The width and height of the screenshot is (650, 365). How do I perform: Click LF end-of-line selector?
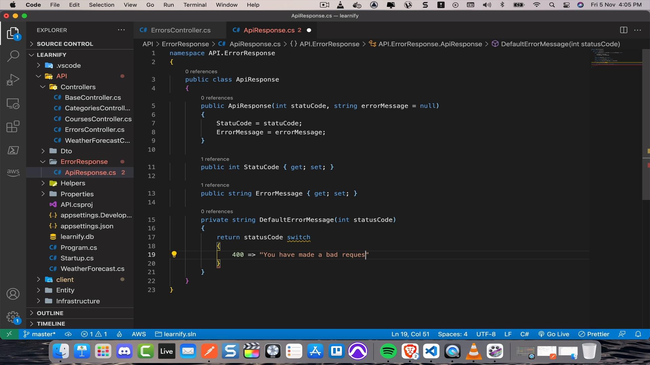tap(508, 334)
